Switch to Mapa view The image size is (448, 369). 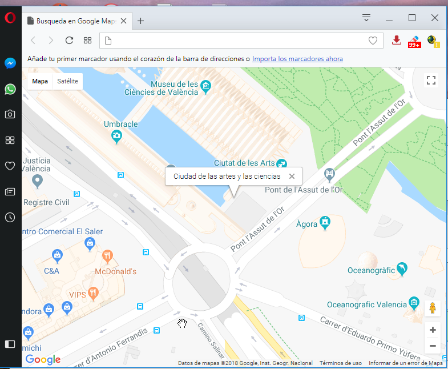point(40,81)
